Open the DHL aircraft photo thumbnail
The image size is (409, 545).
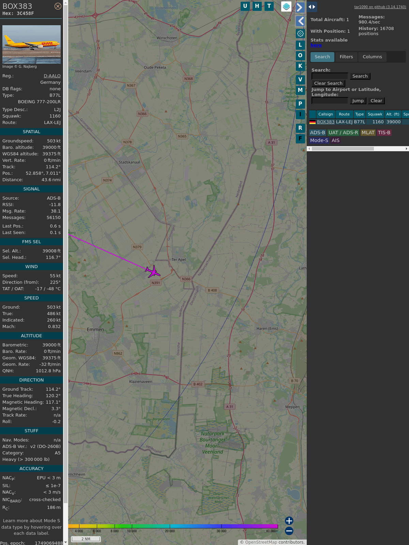tap(31, 44)
